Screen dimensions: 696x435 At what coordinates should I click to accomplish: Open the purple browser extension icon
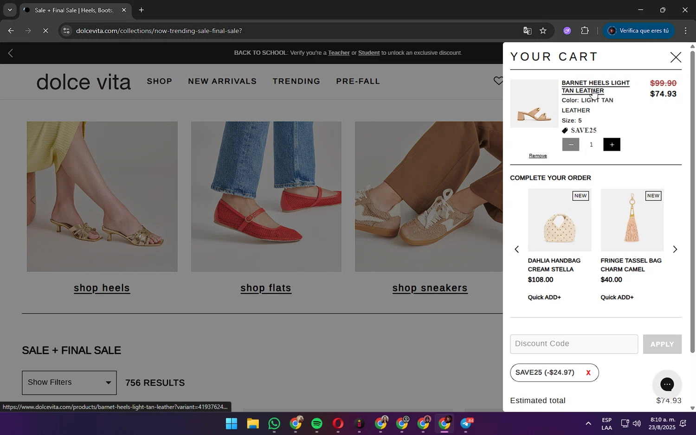(567, 31)
